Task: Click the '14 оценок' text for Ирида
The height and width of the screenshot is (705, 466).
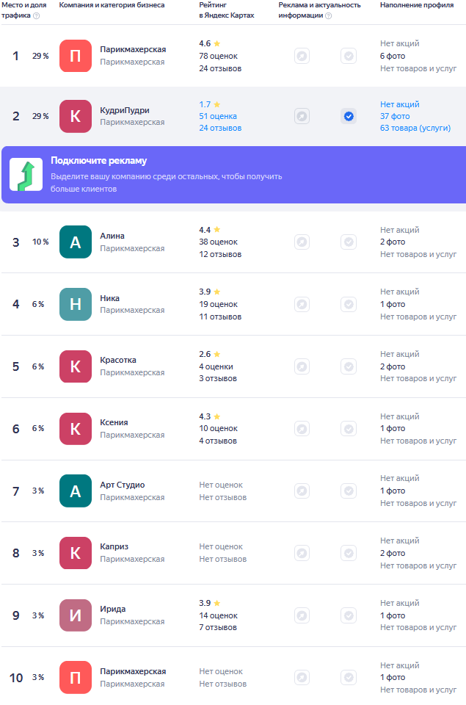Action: [219, 615]
